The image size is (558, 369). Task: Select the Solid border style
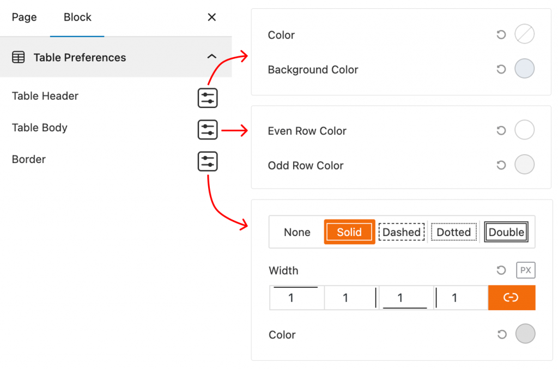point(349,232)
